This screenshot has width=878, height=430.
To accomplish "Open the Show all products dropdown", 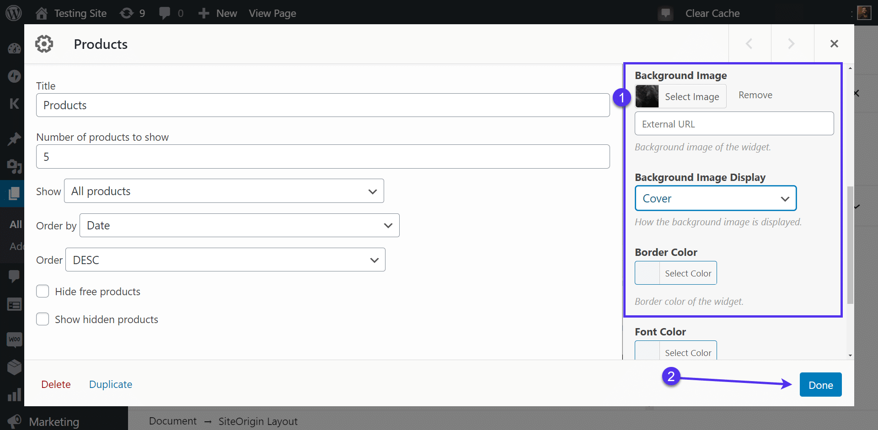I will [x=224, y=191].
